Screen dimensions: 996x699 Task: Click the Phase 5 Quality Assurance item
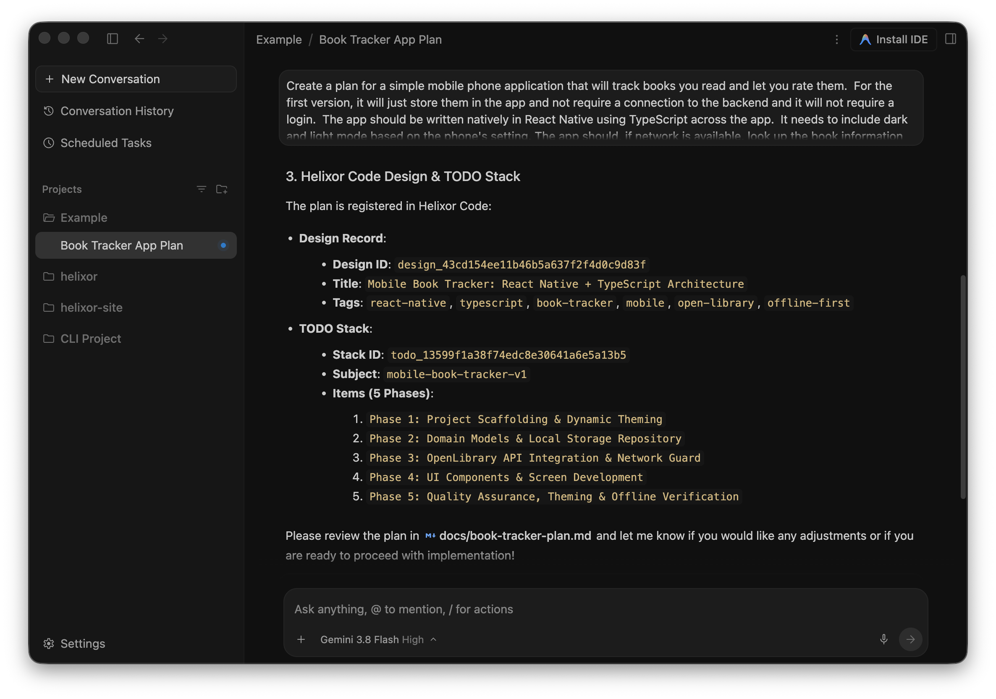tap(553, 497)
